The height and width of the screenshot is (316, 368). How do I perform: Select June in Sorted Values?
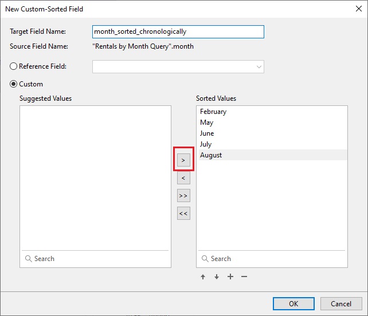[273, 133]
